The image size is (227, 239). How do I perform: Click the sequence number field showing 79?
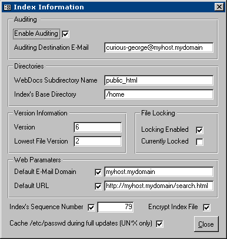[x=115, y=207]
